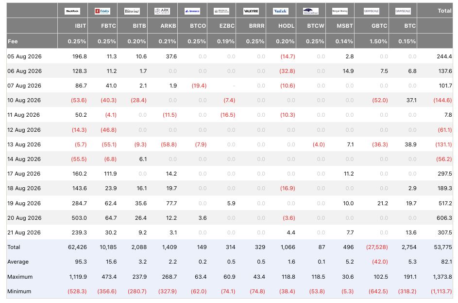Click the 606.3 total on 20 Aug
This screenshot has height=303, width=458.
(444, 218)
